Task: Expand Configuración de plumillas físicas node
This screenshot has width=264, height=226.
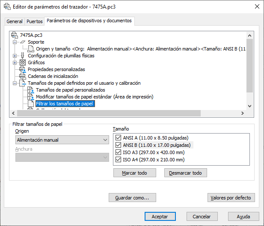Action: click(15, 56)
